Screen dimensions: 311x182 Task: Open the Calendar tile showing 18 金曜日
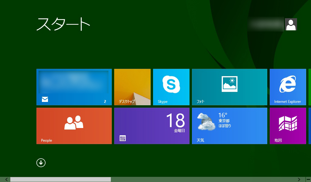pyautogui.click(x=152, y=126)
